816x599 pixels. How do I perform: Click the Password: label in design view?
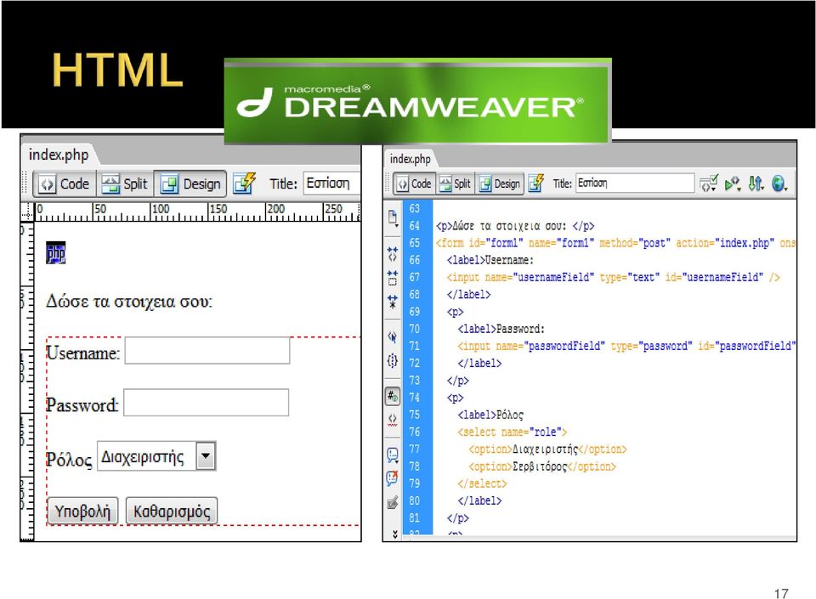pyautogui.click(x=82, y=405)
